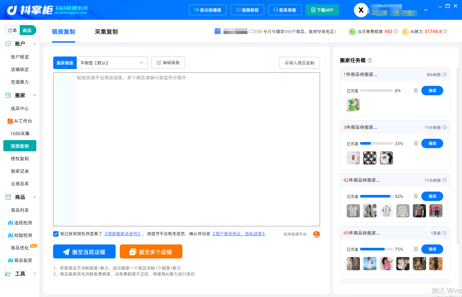Click the 33% progress bar
The image size is (462, 297).
click(376, 143)
